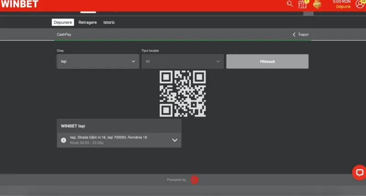Click the WINBET Iași location header
The image size is (366, 196).
click(119, 126)
